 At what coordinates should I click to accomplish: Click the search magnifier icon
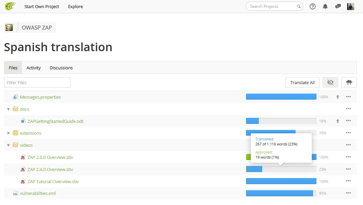click(299, 6)
